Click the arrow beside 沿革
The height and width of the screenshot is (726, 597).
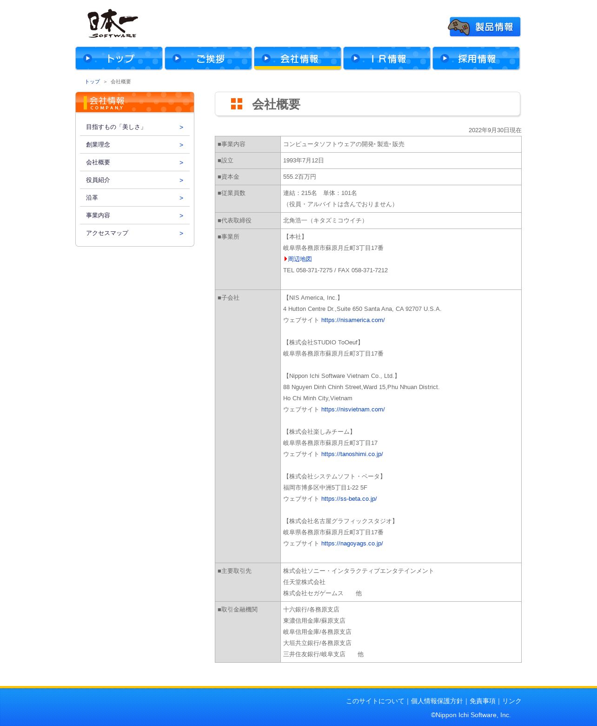pos(181,198)
